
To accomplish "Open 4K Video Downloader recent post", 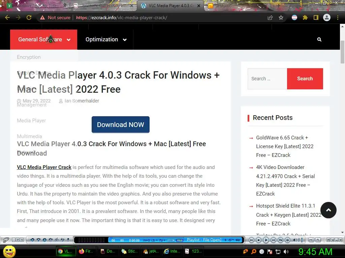I will tap(285, 180).
